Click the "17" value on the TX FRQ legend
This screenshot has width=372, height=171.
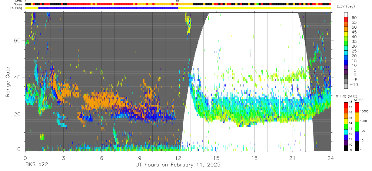(350, 107)
